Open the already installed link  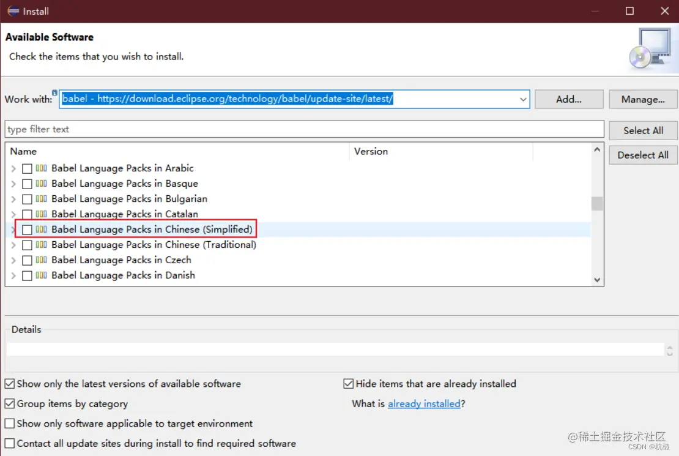[424, 403]
